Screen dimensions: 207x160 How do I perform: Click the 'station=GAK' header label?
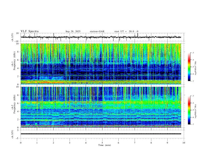[97, 31]
